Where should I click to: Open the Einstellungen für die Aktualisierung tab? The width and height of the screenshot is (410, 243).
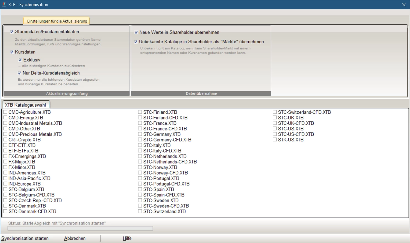coord(57,21)
